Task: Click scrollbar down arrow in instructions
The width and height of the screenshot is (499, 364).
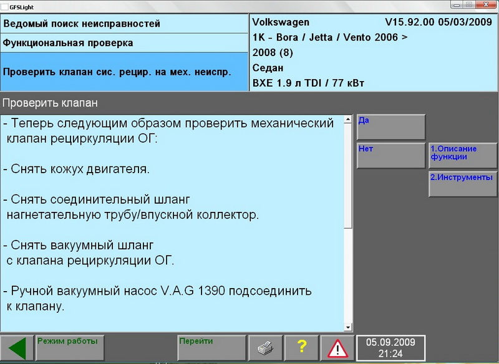Action: point(348,327)
